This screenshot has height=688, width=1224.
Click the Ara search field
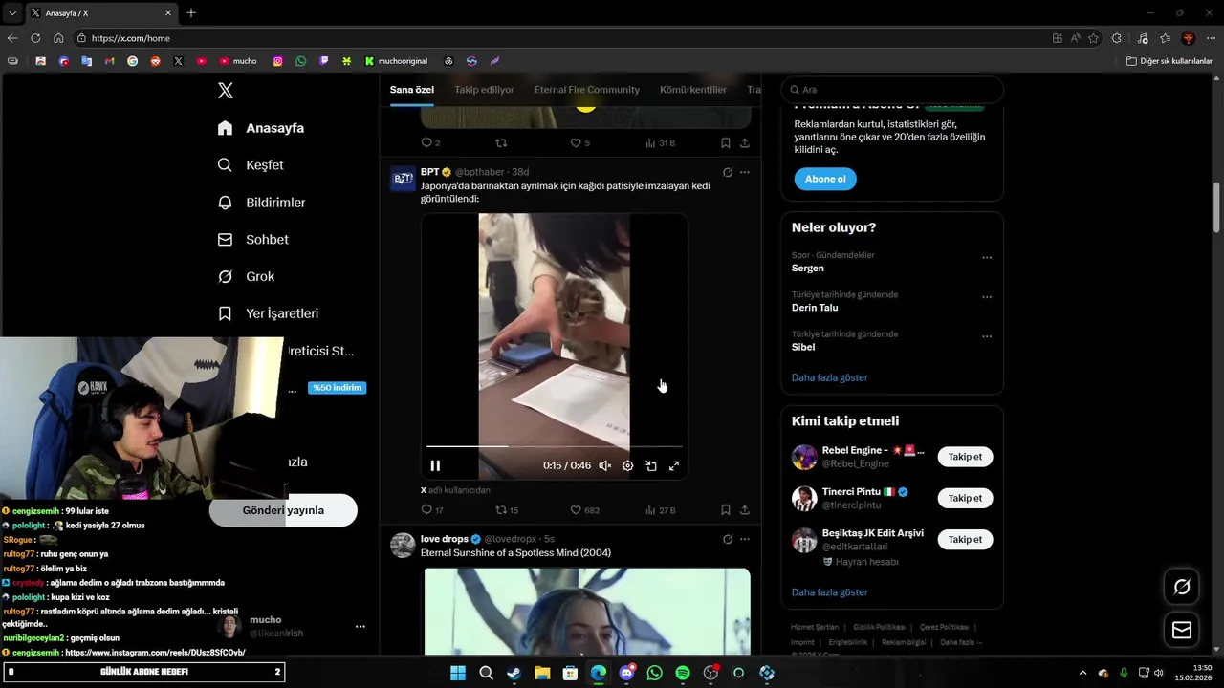point(892,90)
